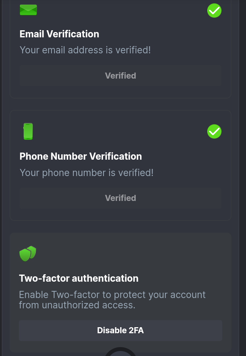This screenshot has height=356, width=246.
Task: Click the 'Your email address is verified!' text
Action: pos(85,50)
